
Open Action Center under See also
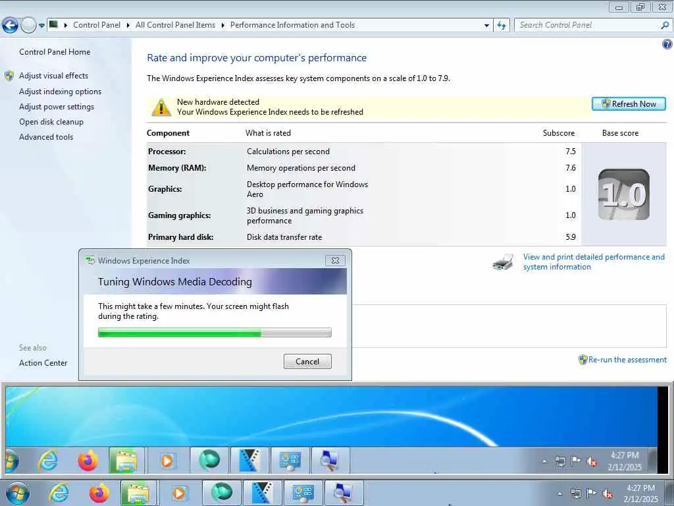[x=43, y=363]
